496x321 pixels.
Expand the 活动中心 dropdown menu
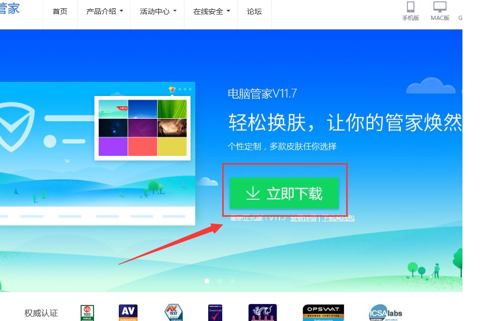(158, 12)
